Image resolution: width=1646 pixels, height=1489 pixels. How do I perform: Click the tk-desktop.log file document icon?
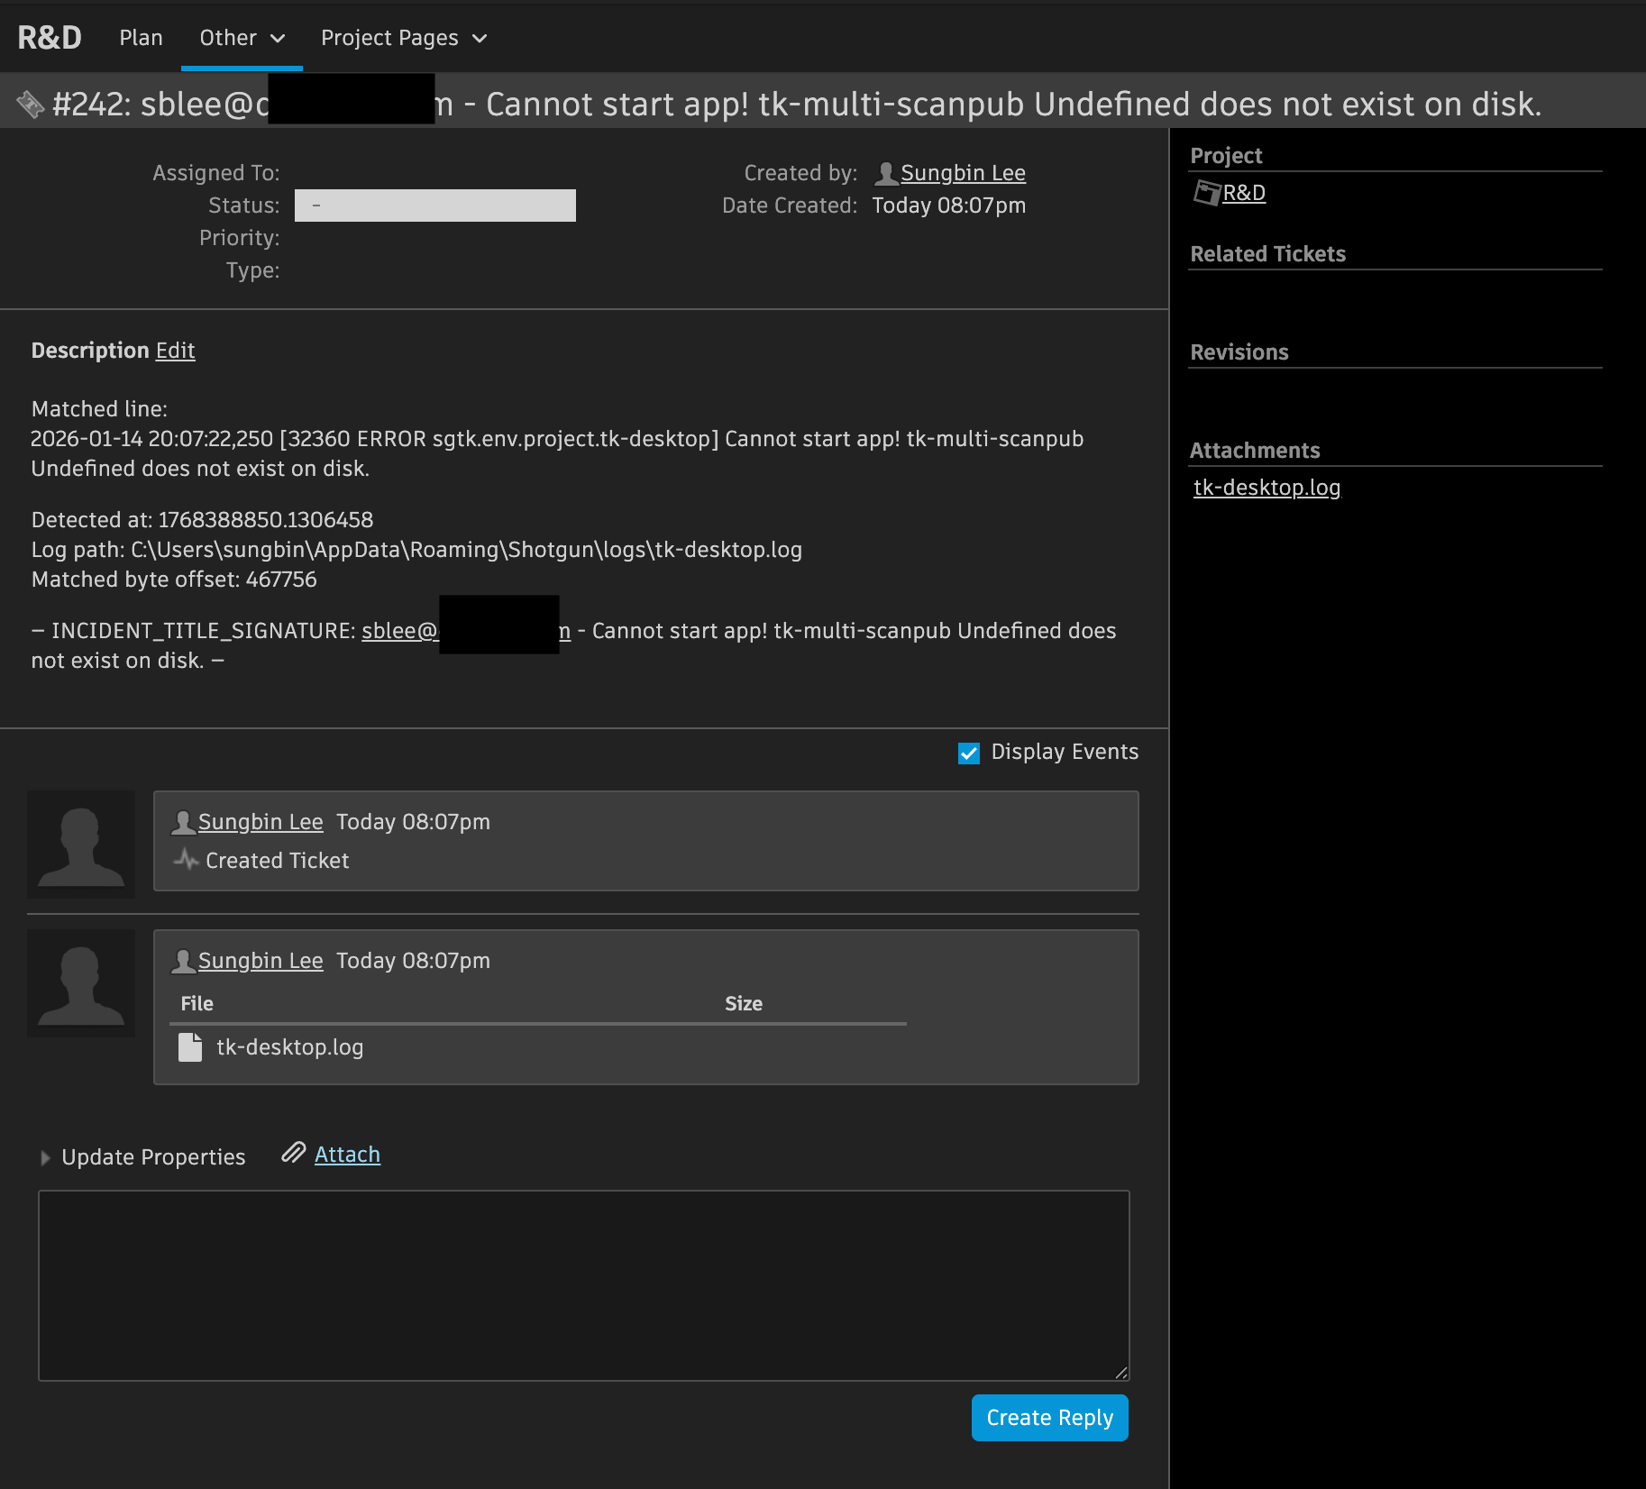pos(190,1047)
